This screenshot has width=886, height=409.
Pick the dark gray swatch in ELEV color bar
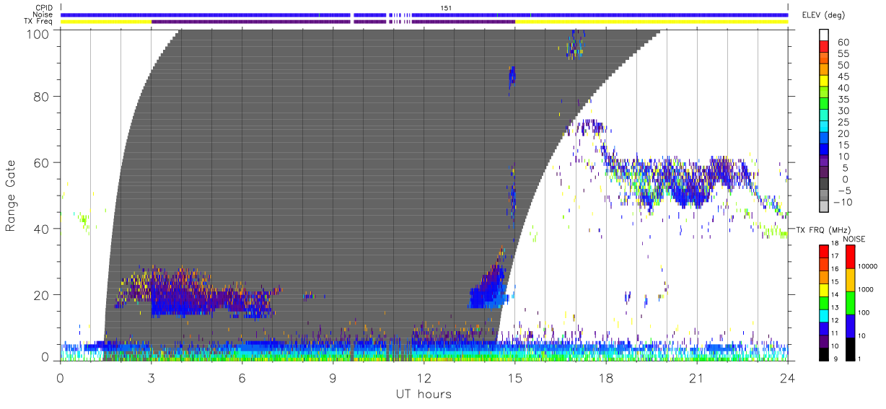click(x=825, y=185)
